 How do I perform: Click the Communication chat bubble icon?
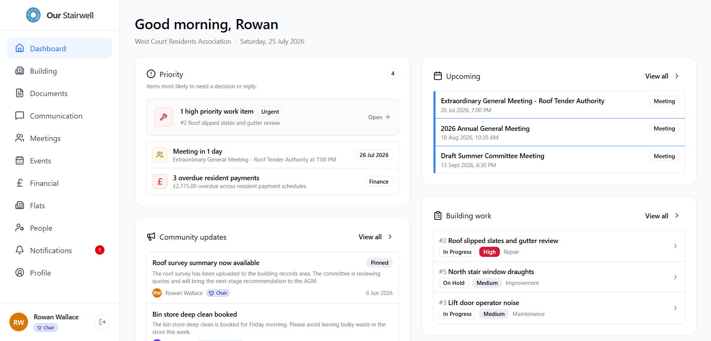click(x=20, y=116)
